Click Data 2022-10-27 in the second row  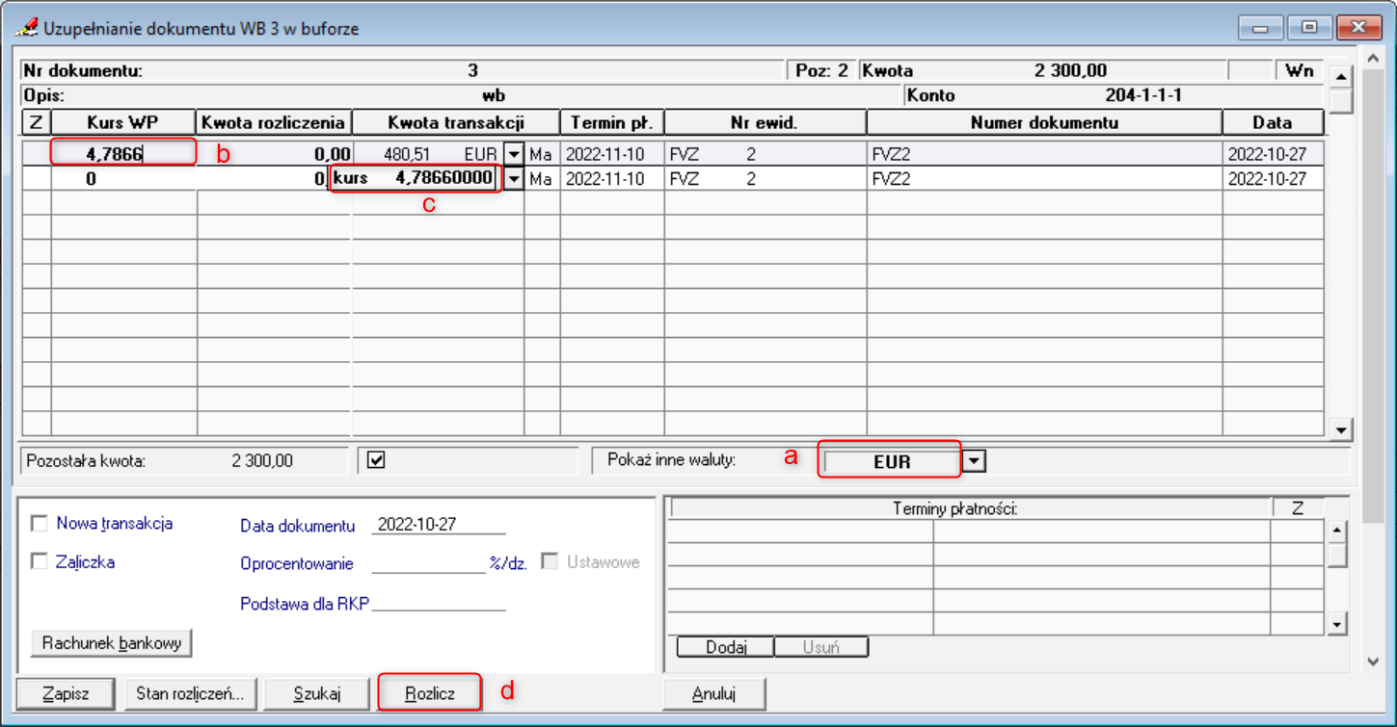1273,179
